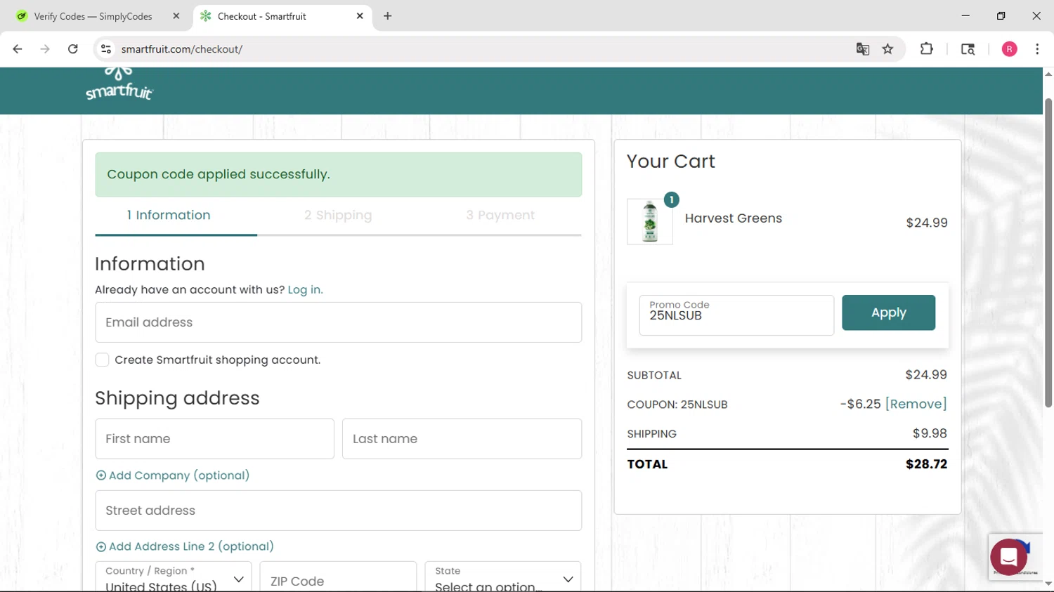
Task: Click the browser address bar URL
Action: tap(182, 49)
